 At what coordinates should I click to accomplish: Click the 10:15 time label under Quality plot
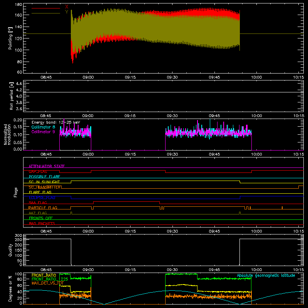coord(298,270)
